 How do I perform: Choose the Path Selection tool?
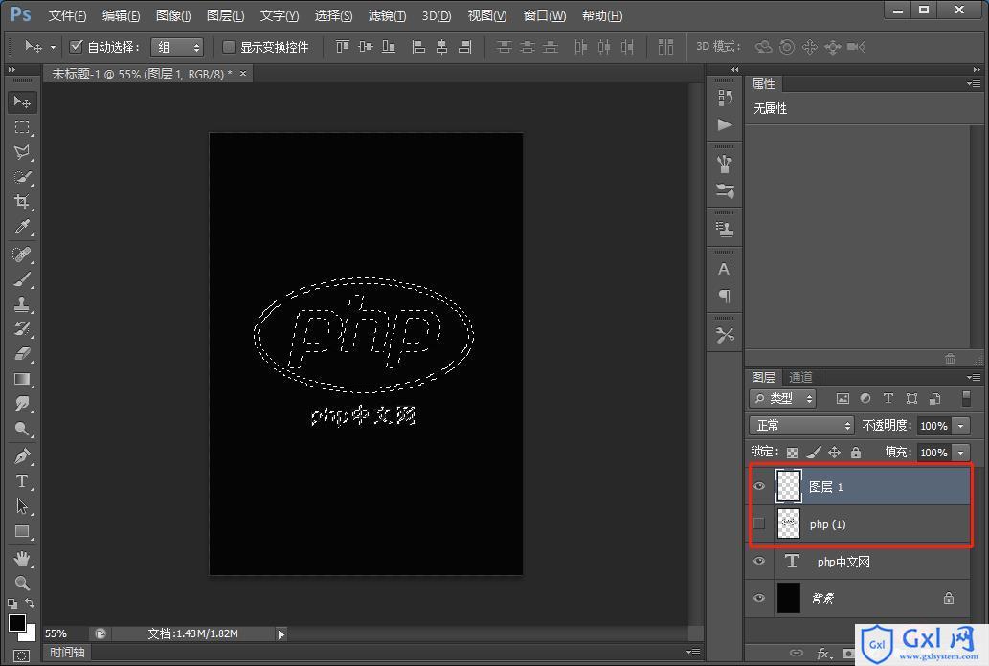coord(22,506)
